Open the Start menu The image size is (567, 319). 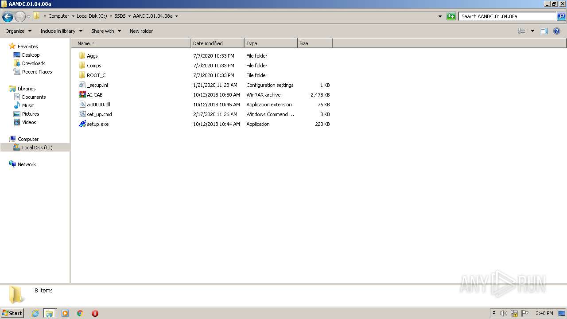[12, 313]
